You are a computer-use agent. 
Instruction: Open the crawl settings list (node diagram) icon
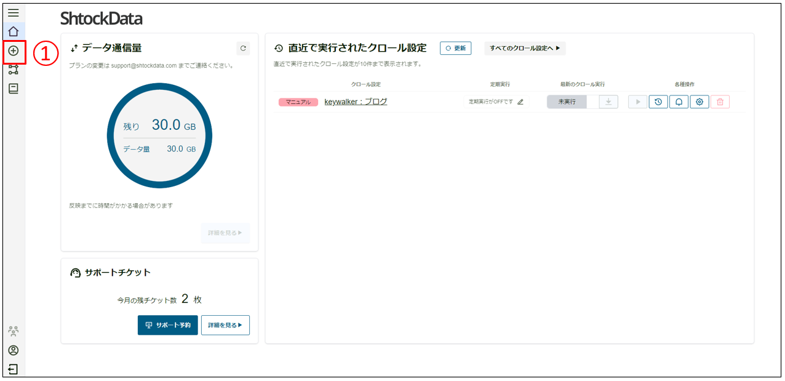point(13,70)
